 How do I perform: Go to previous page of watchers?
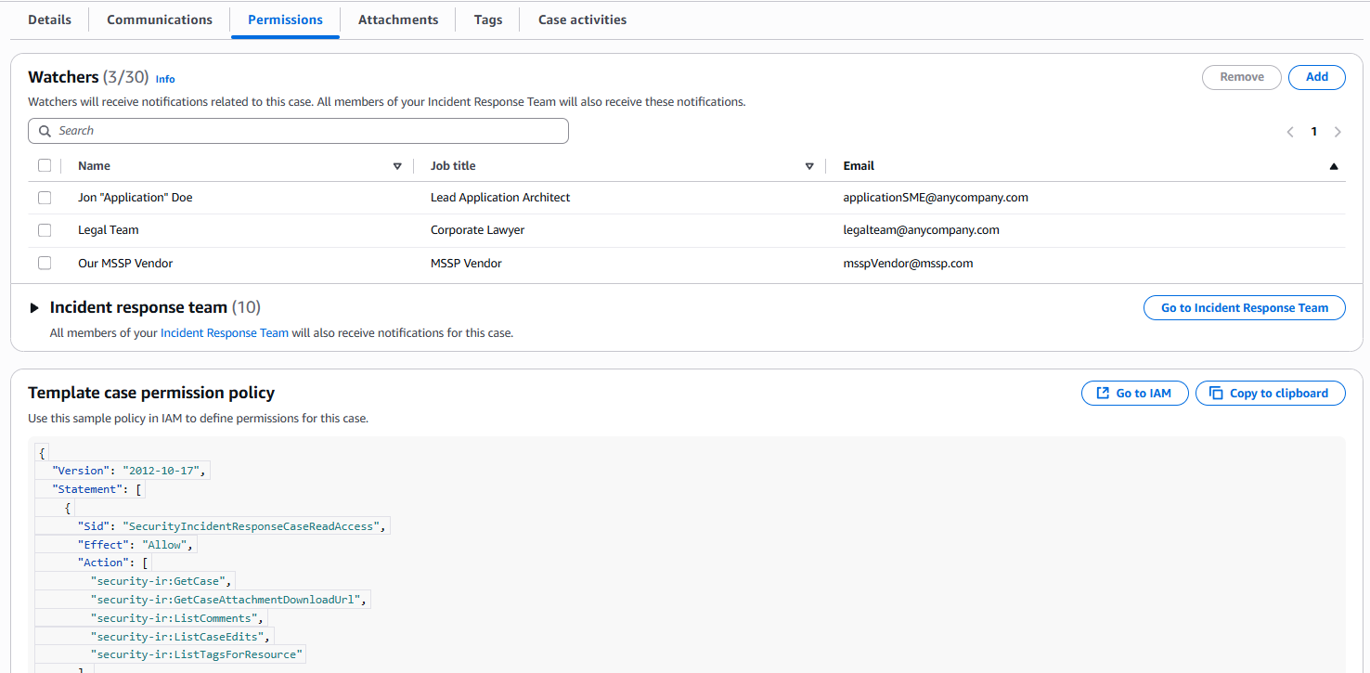point(1290,132)
